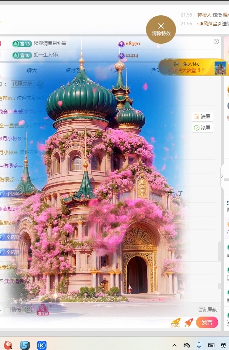Switch to the 聊天 tab

(x=32, y=70)
